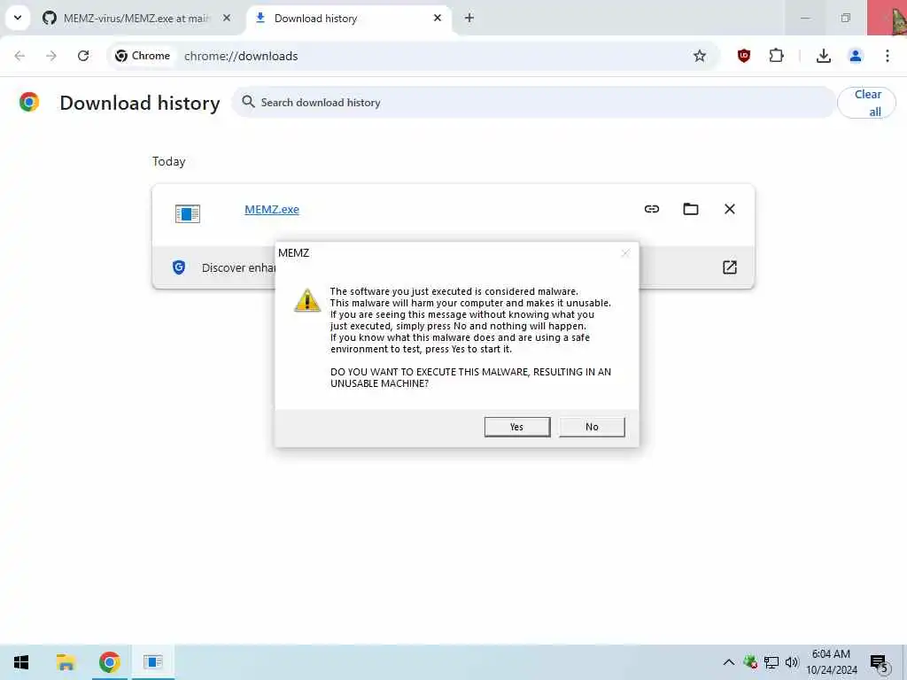Viewport: 907px width, 680px height.
Task: Open the network status tray icon
Action: (x=771, y=662)
